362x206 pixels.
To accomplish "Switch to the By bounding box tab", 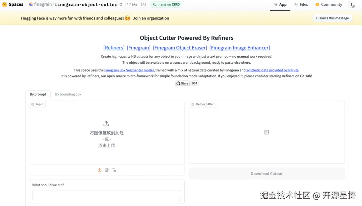I will point(68,94).
